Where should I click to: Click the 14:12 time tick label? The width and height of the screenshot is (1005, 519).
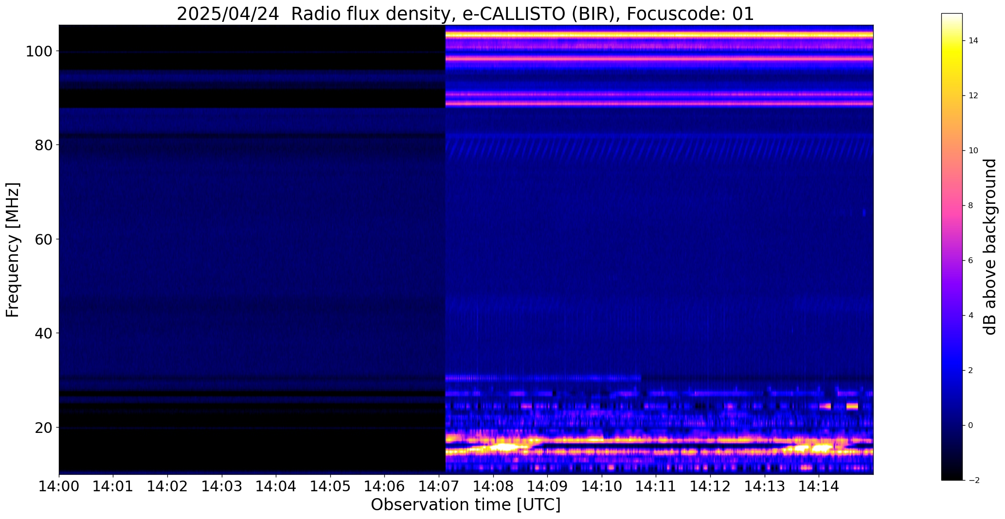[710, 486]
